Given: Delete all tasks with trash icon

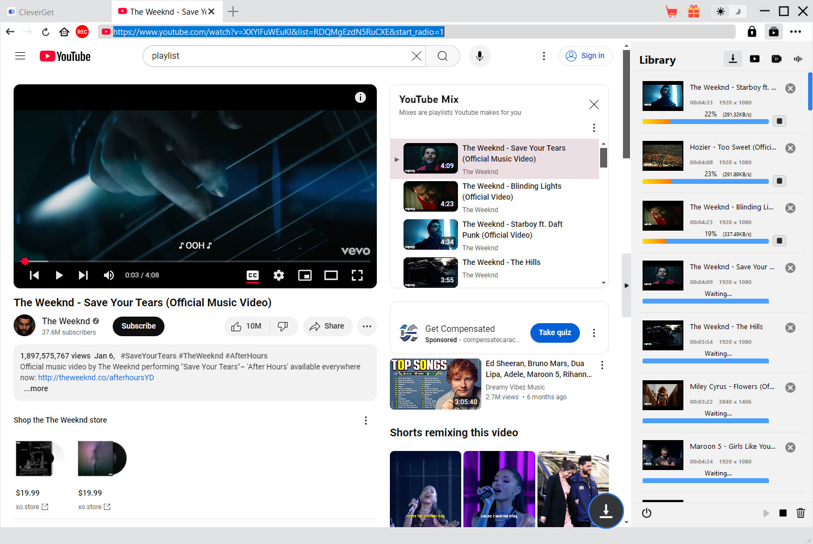Looking at the screenshot, I should click(800, 513).
